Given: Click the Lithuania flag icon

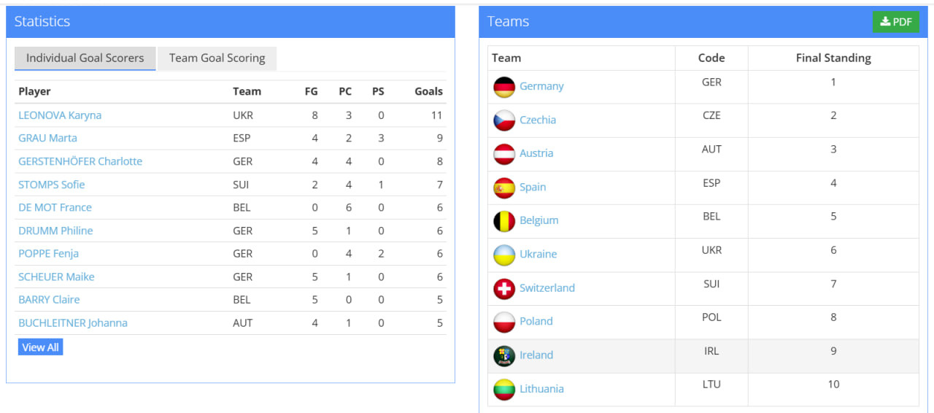Looking at the screenshot, I should click(x=504, y=389).
